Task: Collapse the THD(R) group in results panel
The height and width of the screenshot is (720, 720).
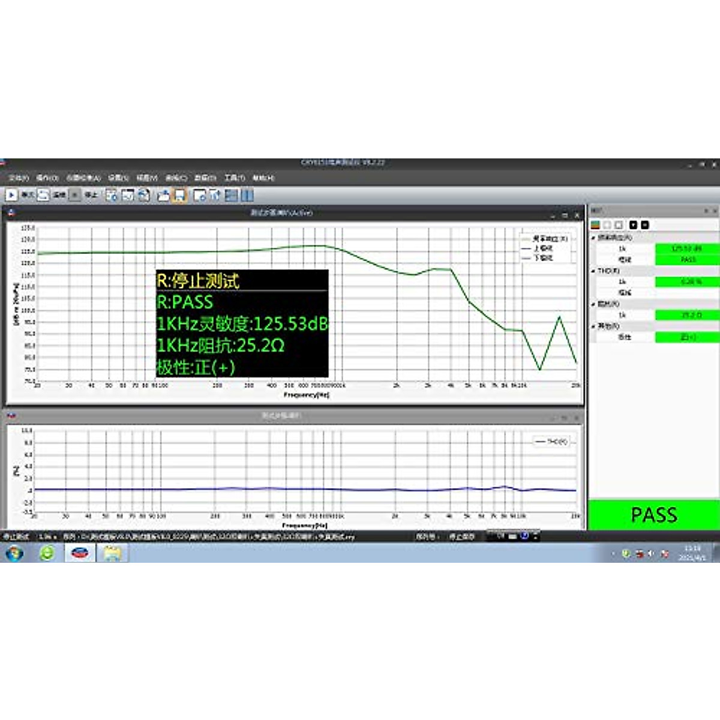Action: (593, 271)
